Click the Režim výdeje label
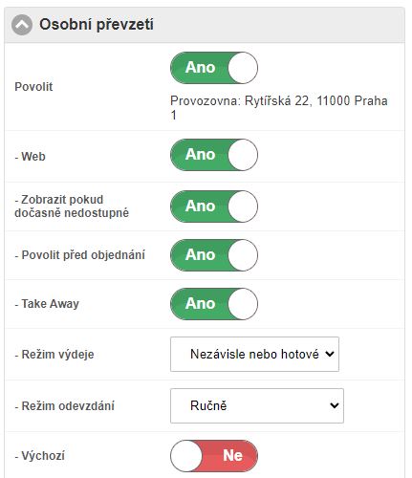 click(x=54, y=355)
